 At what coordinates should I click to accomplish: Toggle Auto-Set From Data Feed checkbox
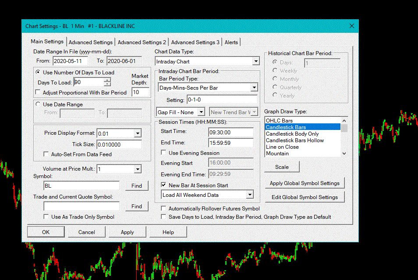(46, 154)
